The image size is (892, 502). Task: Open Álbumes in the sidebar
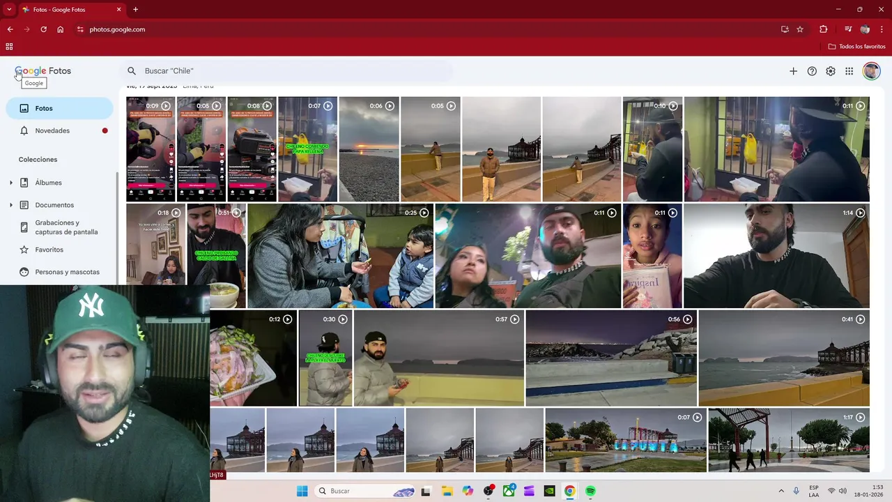point(48,183)
